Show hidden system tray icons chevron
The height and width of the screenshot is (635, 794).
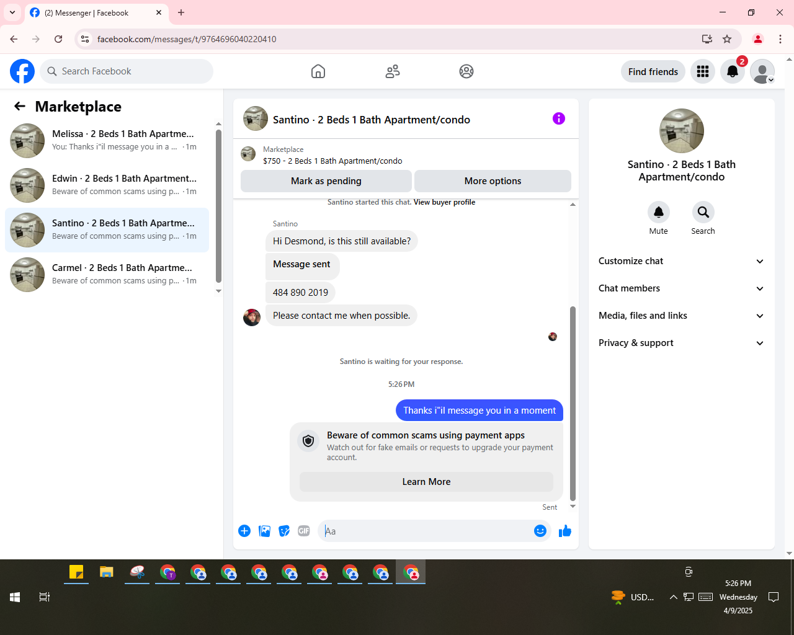[673, 597]
